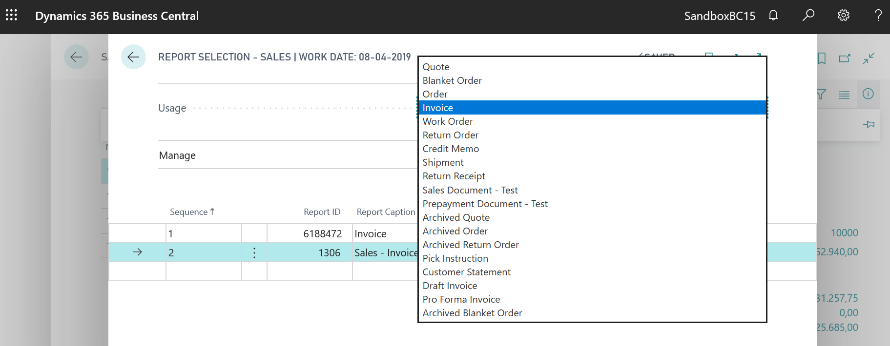Click the Invoice report caption cell
890x346 pixels.
coord(385,234)
